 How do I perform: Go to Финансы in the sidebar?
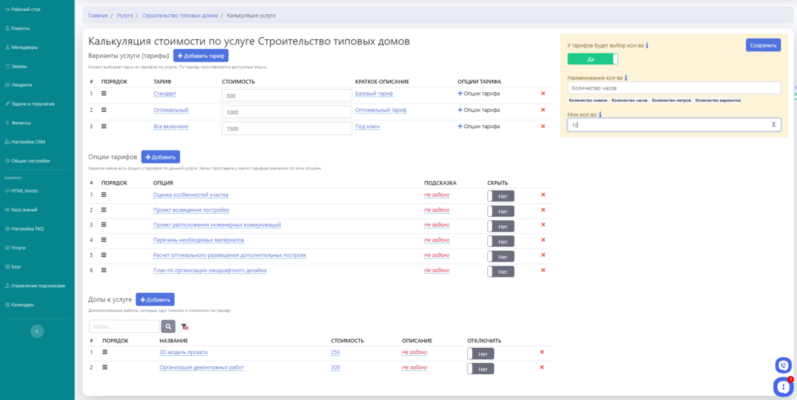click(21, 123)
